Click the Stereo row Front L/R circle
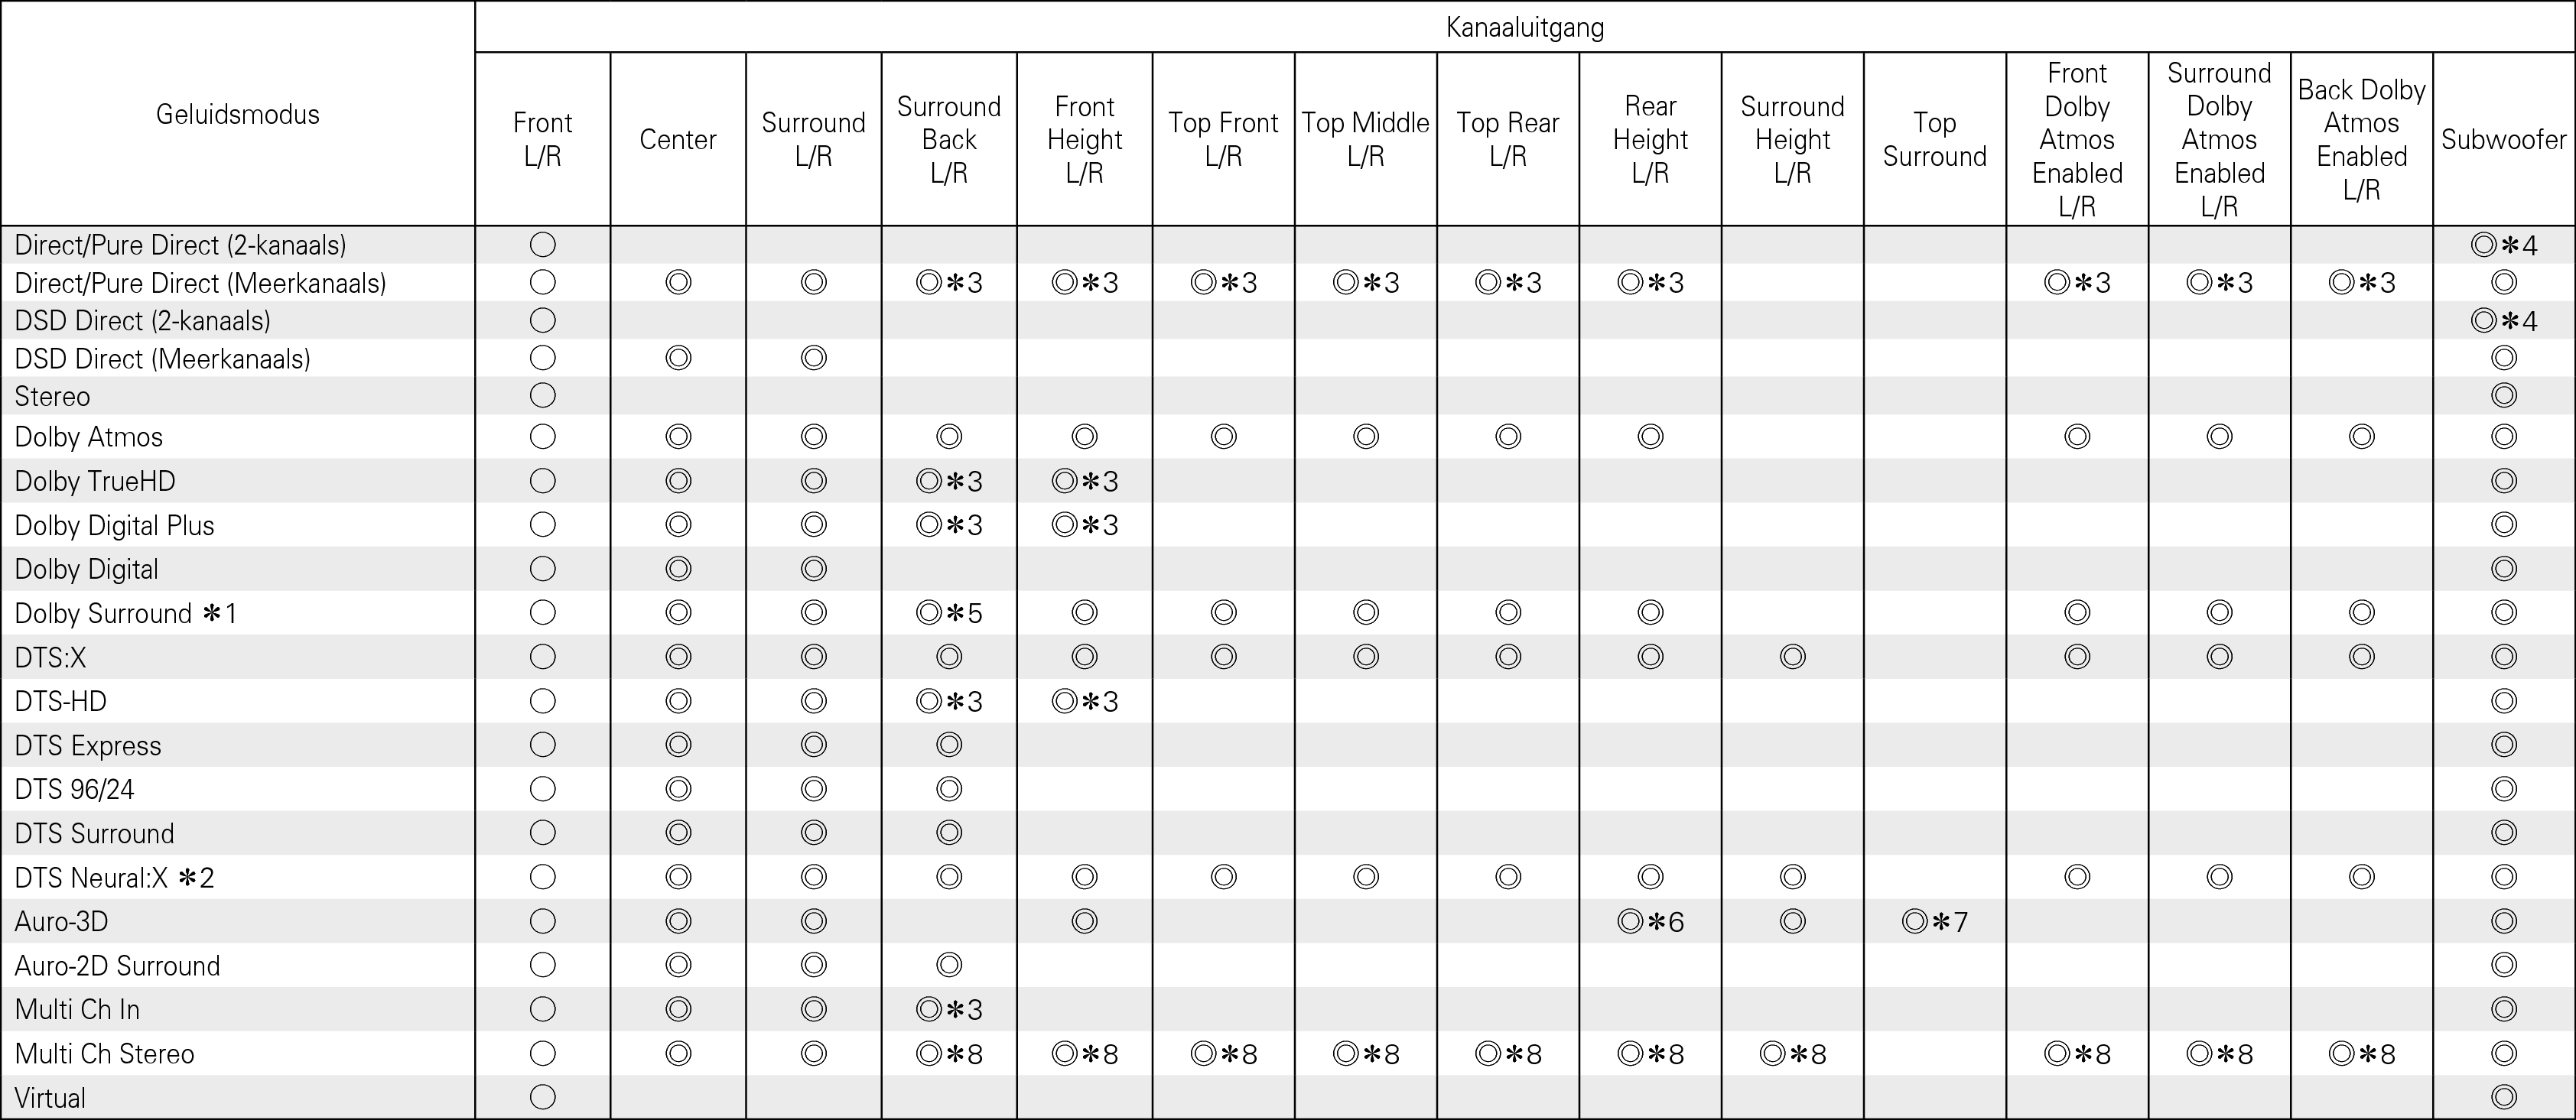Image resolution: width=2576 pixels, height=1120 pixels. pos(542,396)
